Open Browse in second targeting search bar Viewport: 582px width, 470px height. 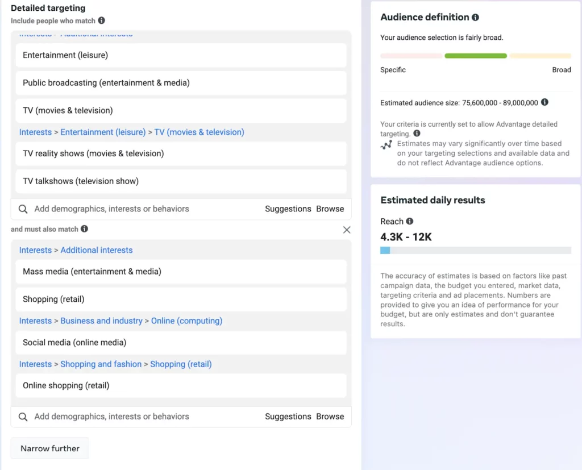pyautogui.click(x=330, y=417)
